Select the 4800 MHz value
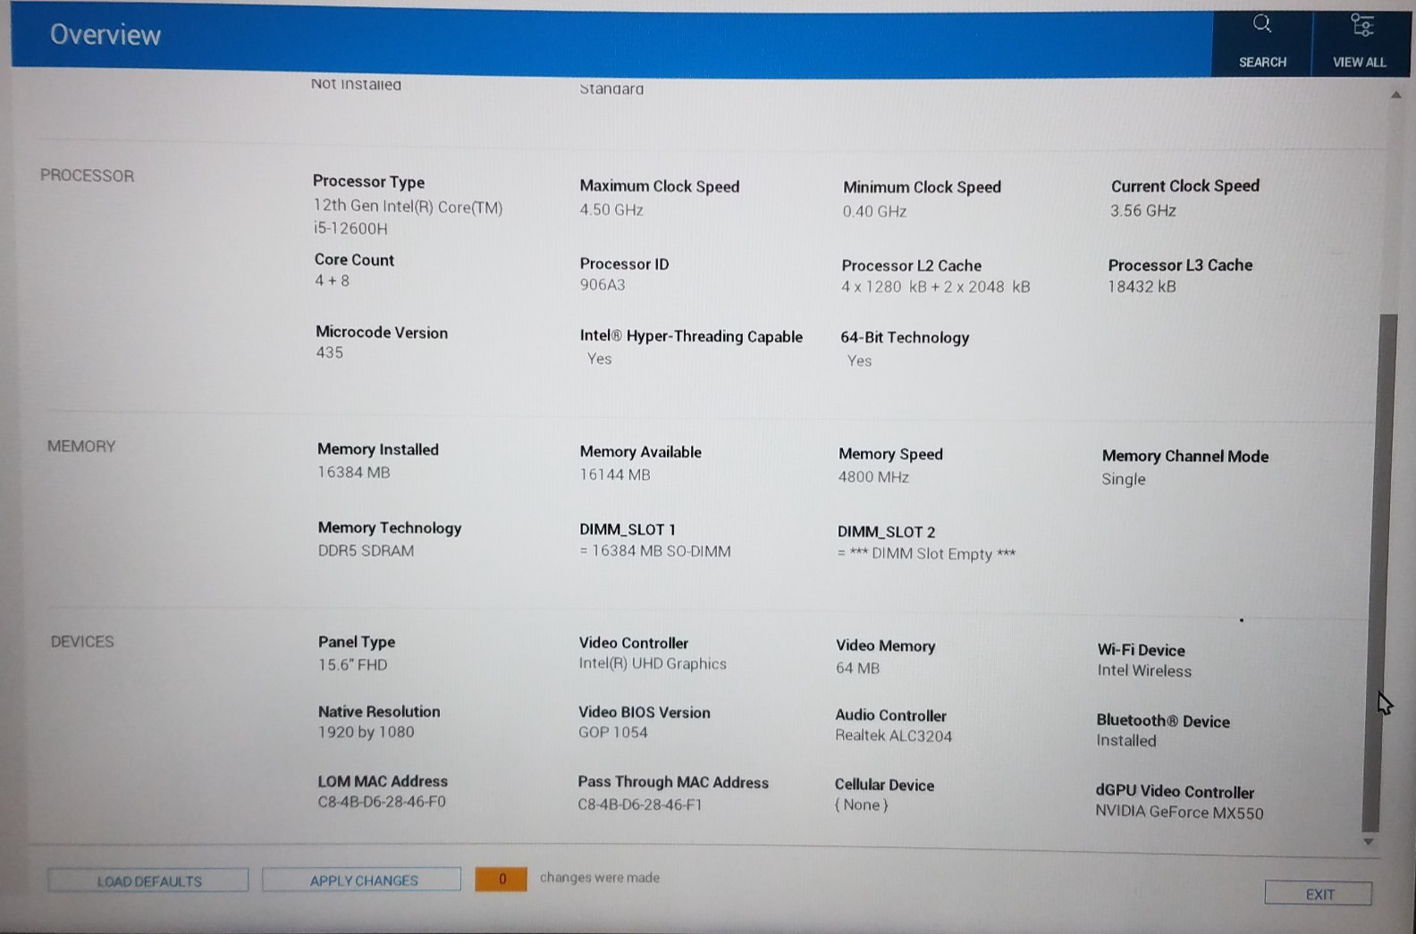The width and height of the screenshot is (1416, 934). [x=873, y=477]
